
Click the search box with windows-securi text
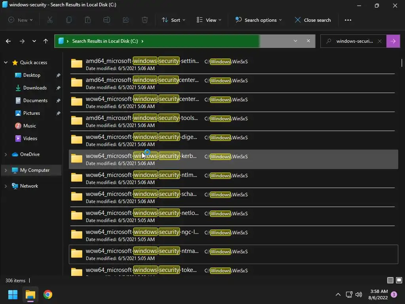pos(354,41)
